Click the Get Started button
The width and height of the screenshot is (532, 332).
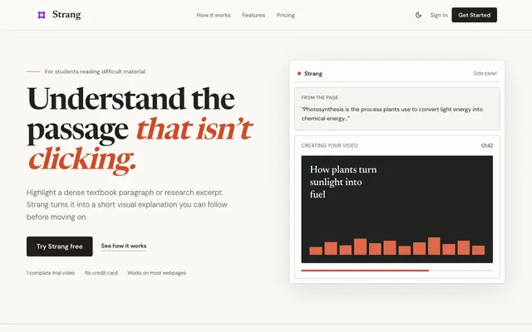[x=475, y=15]
